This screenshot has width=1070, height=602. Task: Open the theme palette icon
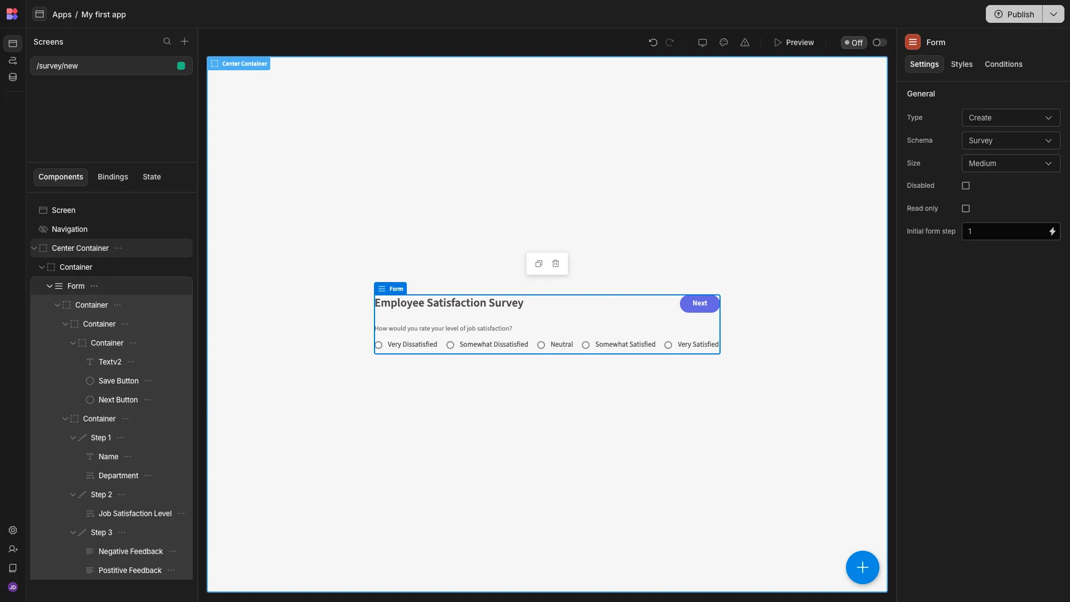click(724, 42)
